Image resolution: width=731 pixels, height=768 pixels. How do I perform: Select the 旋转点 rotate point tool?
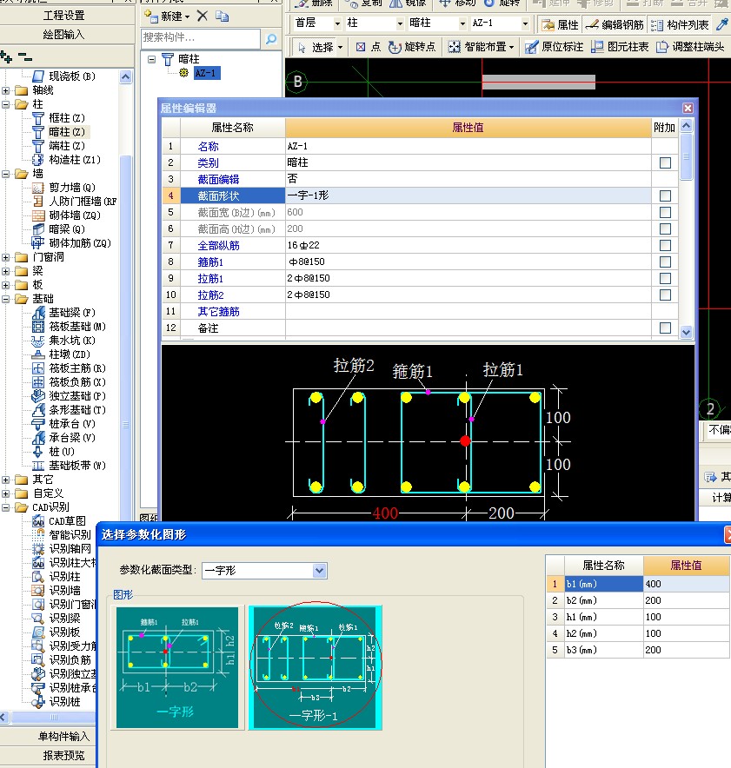[412, 47]
